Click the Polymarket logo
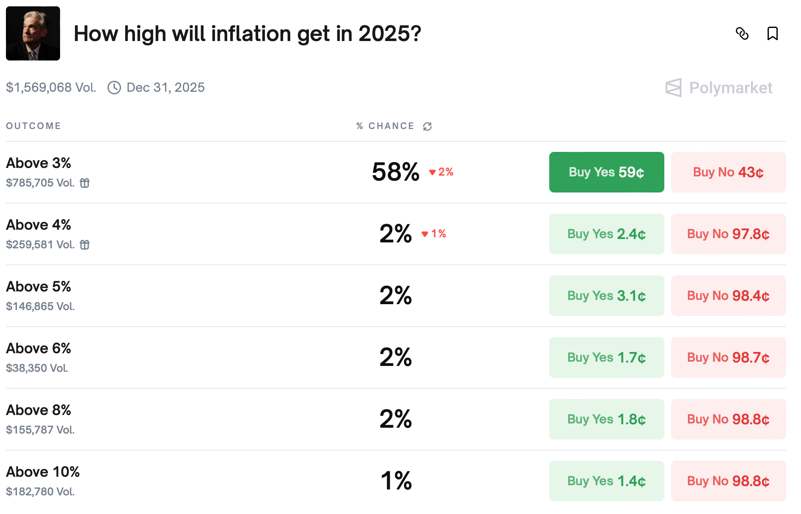 [719, 88]
